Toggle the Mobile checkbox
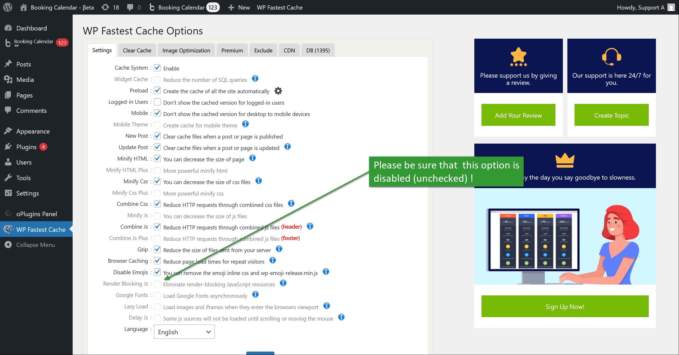This screenshot has width=679, height=355. click(157, 113)
